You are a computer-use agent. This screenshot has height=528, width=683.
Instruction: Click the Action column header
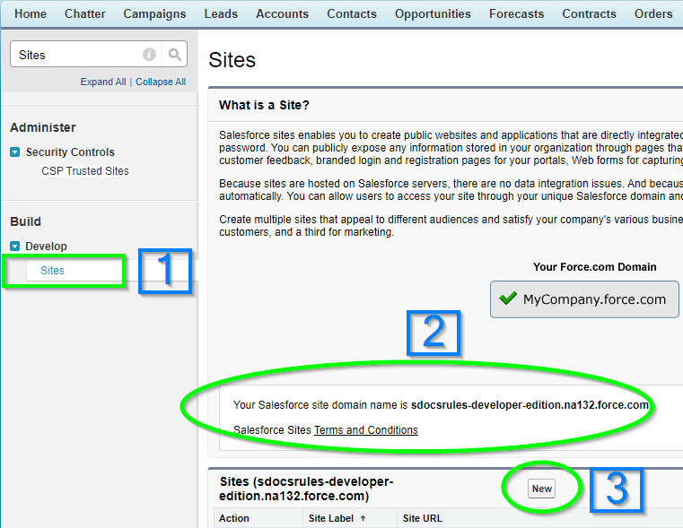pos(234,518)
